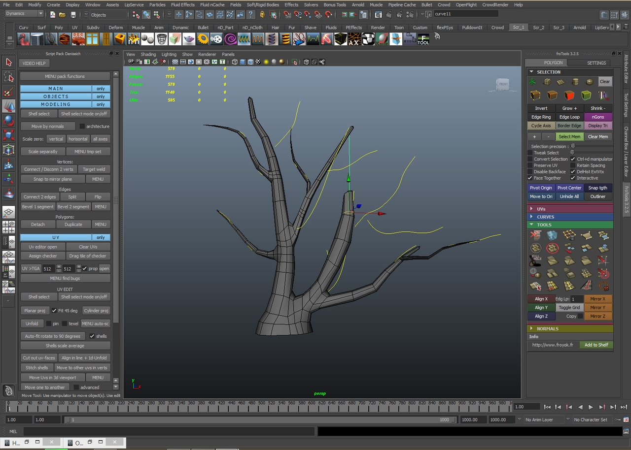
Task: Activate the Lasso select tool
Action: coord(8,77)
